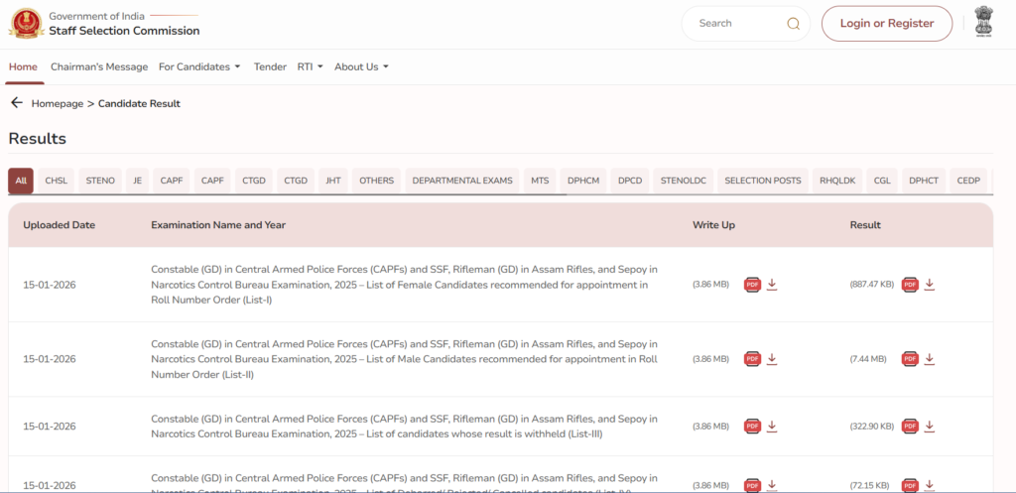Click the search magnifier icon

[793, 24]
